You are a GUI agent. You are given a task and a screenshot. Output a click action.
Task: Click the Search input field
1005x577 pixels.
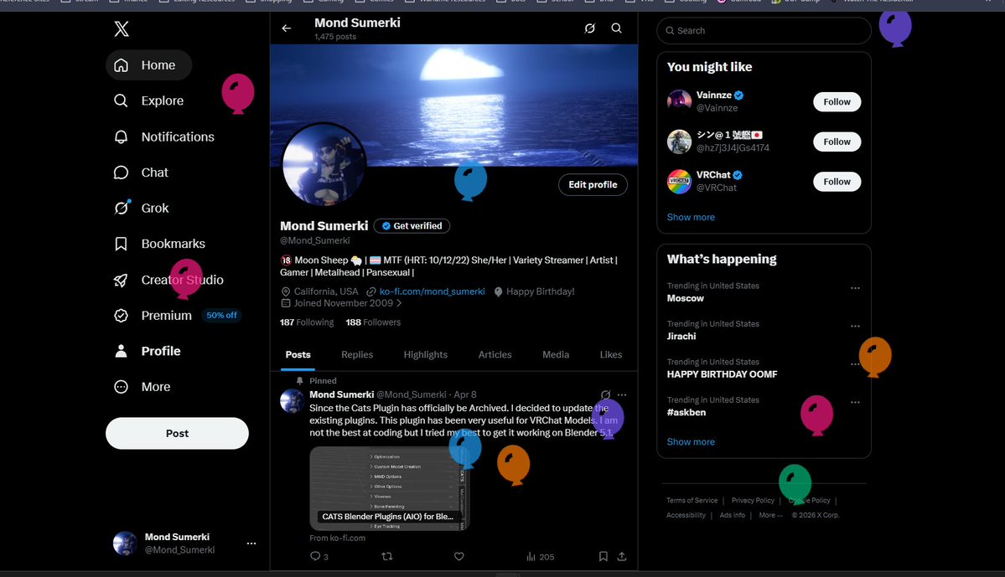click(x=764, y=30)
